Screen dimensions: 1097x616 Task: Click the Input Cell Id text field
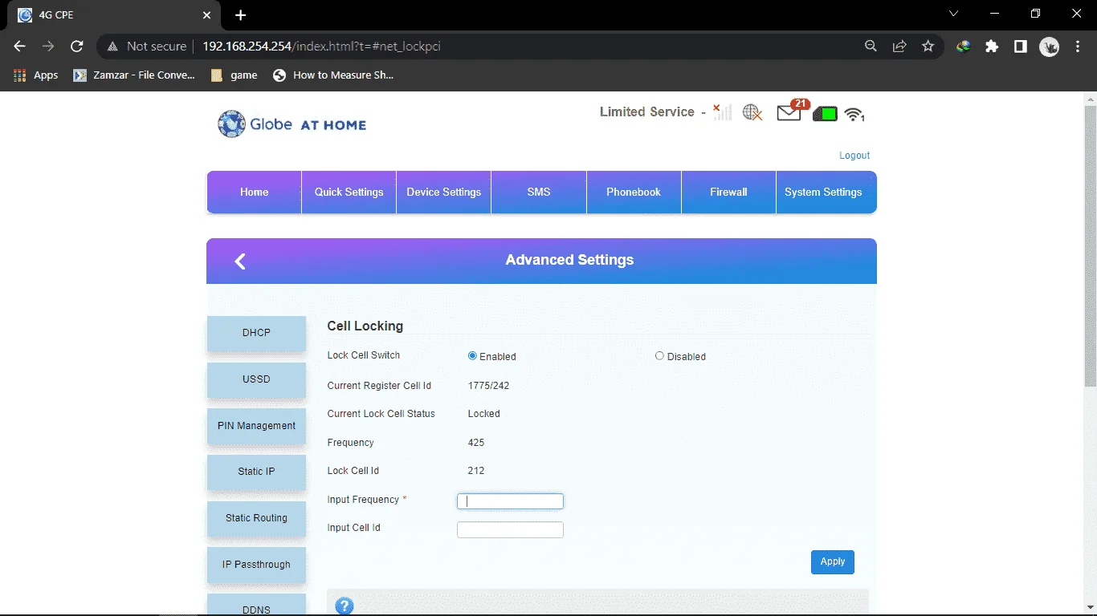pyautogui.click(x=510, y=529)
